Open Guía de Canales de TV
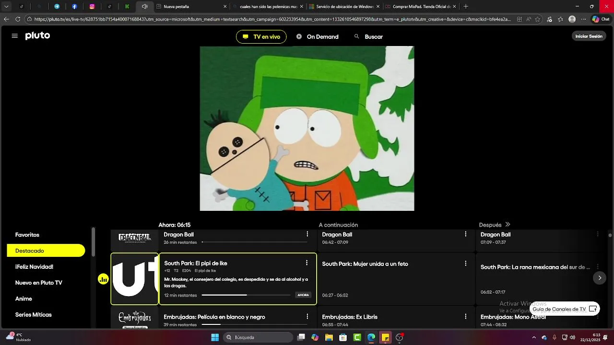The width and height of the screenshot is (614, 345). click(x=565, y=309)
